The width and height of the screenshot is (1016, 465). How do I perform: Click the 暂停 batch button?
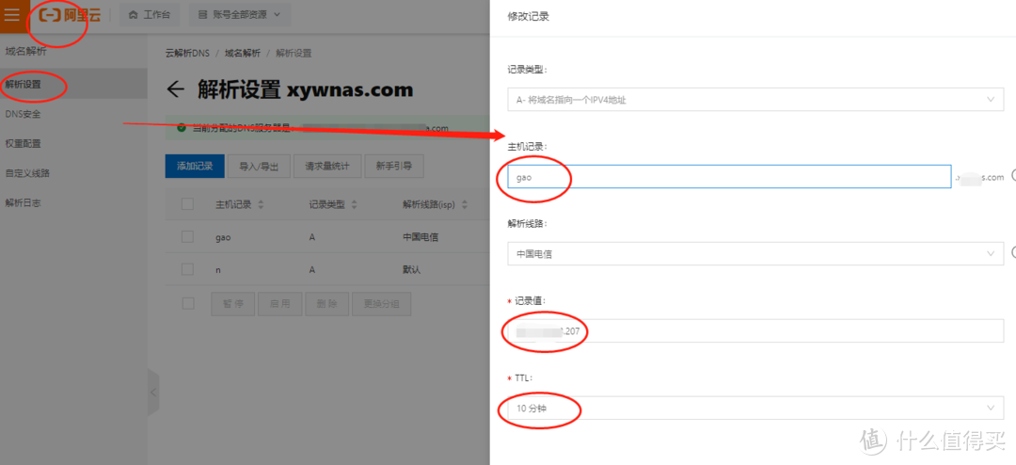click(x=233, y=303)
